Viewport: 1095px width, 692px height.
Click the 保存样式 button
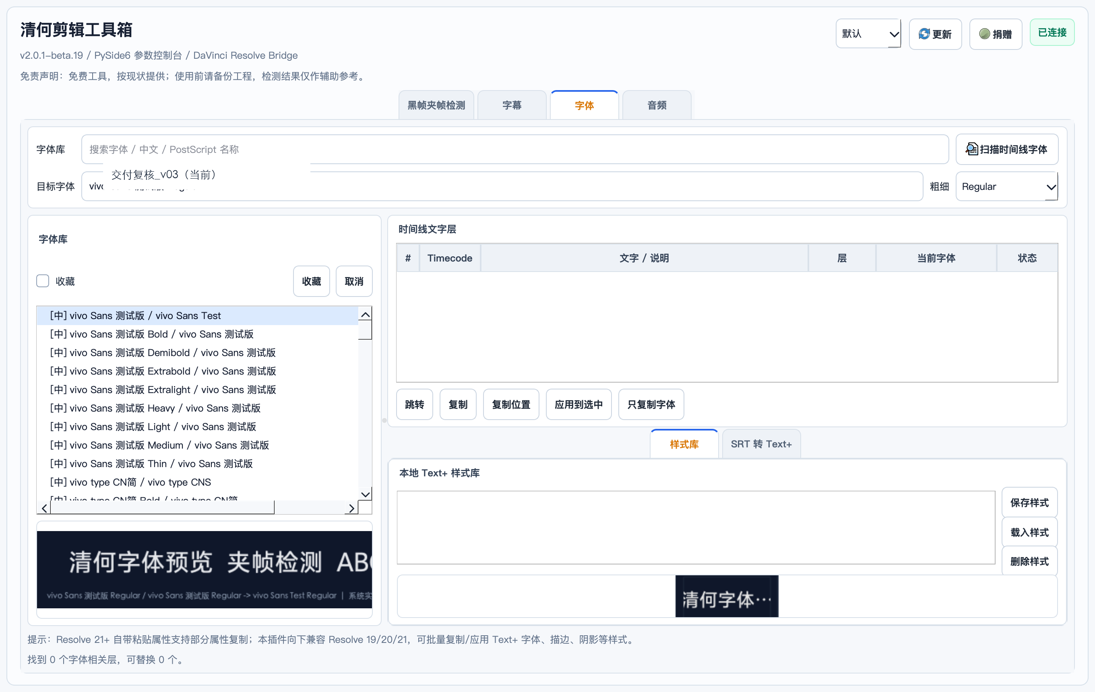1029,503
